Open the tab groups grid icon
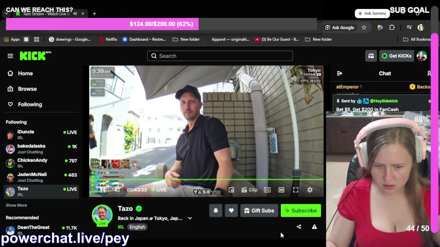 point(36,39)
